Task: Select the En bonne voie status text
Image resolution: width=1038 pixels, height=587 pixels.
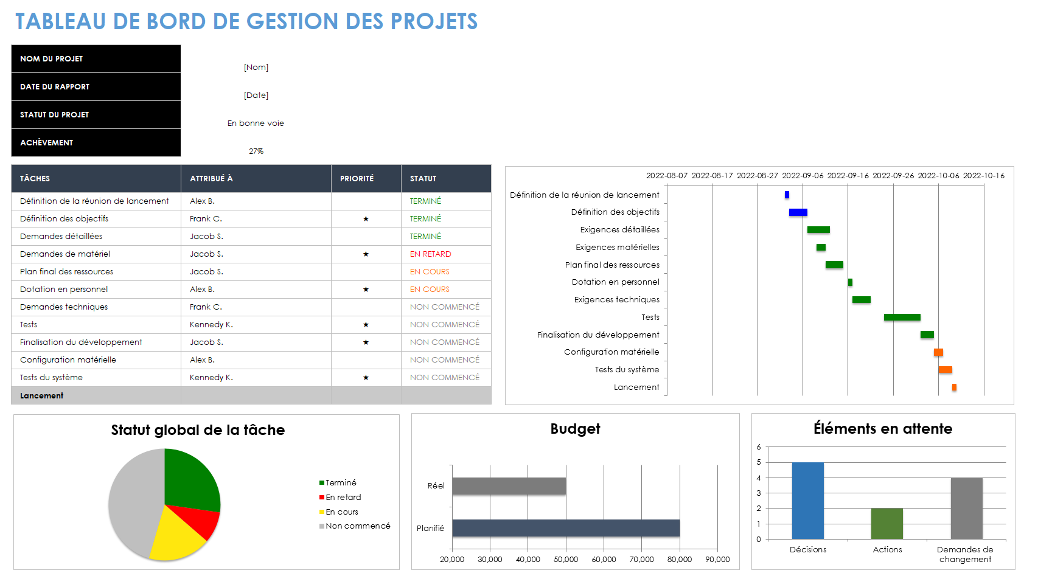Action: point(256,123)
